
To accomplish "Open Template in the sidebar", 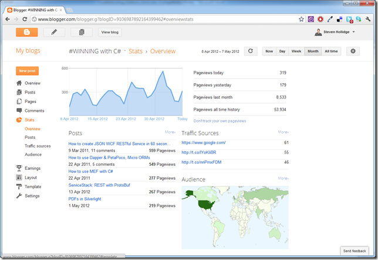I will [33, 187].
